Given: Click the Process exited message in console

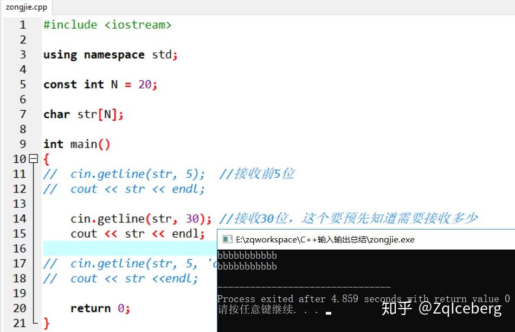Looking at the screenshot, I should coord(364,298).
